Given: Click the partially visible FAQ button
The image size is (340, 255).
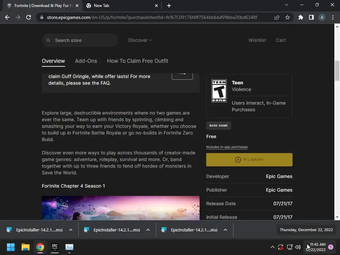Looking at the screenshot, I should (x=182, y=76).
